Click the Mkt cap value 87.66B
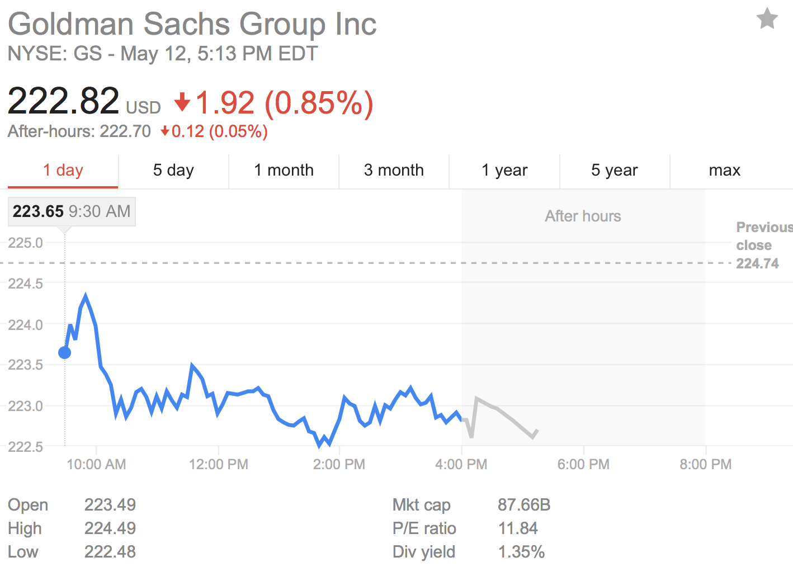793x576 pixels. tap(524, 505)
